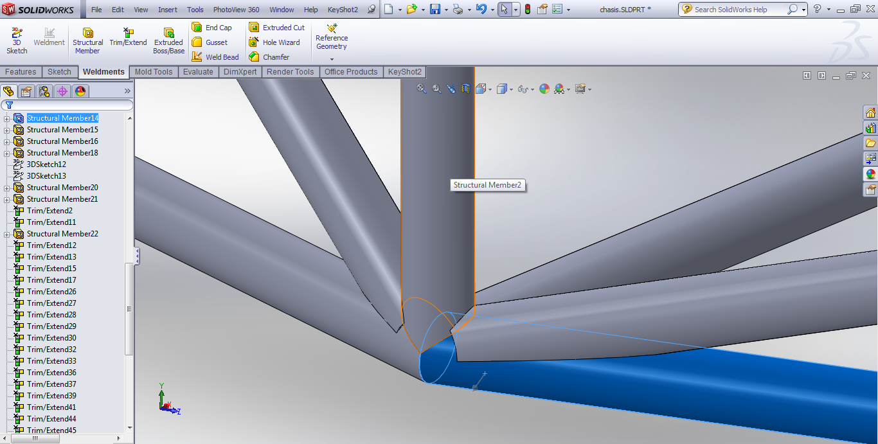Expand Structural Member14 tree node
The height and width of the screenshot is (444, 878).
7,118
